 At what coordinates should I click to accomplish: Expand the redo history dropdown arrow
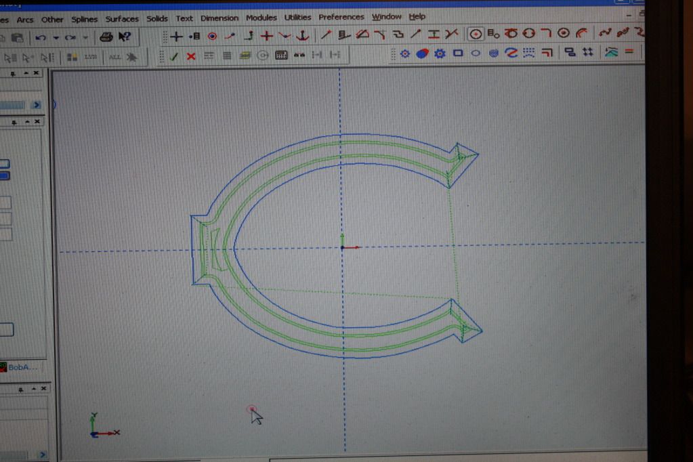85,37
